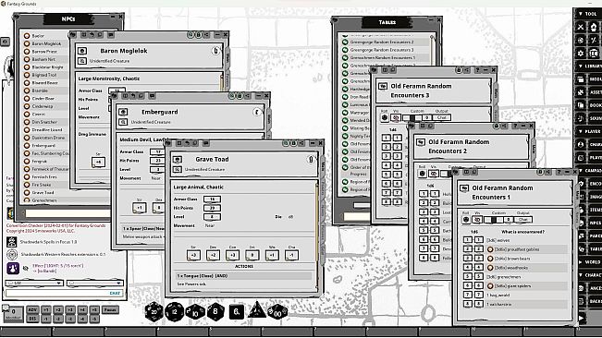This screenshot has height=338, width=602.
Task: Roll the d6 die
Action: (x=237, y=312)
